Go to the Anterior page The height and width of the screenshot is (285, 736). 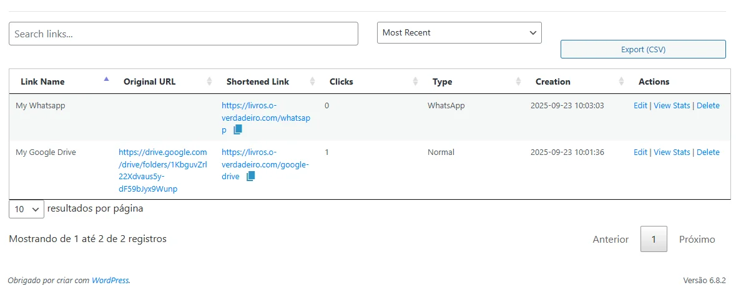click(611, 239)
